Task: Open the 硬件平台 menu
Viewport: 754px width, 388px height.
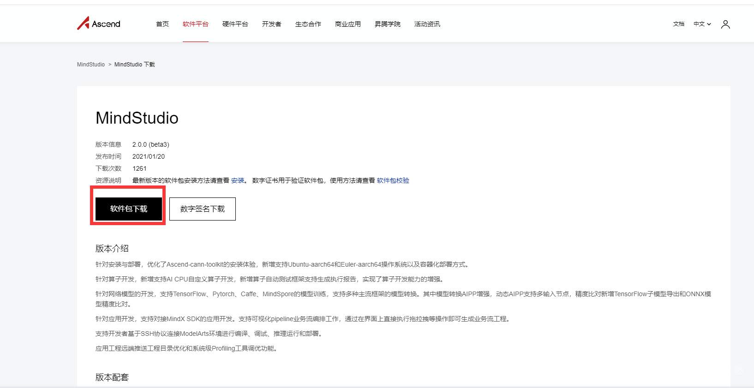Action: pos(235,24)
